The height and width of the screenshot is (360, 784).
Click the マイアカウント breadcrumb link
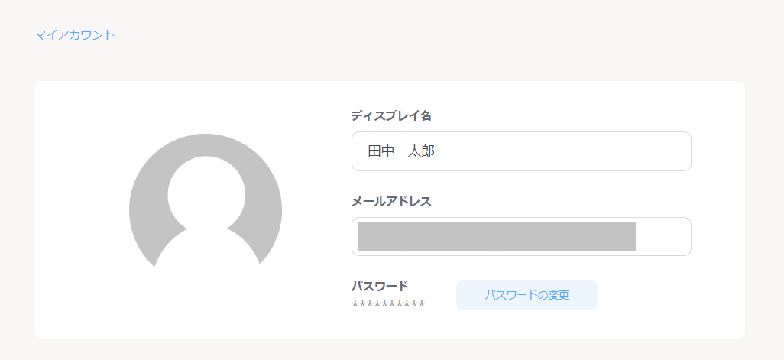pyautogui.click(x=75, y=34)
